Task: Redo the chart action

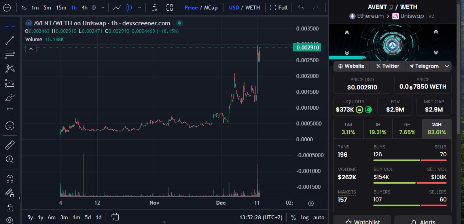Action: [316, 8]
